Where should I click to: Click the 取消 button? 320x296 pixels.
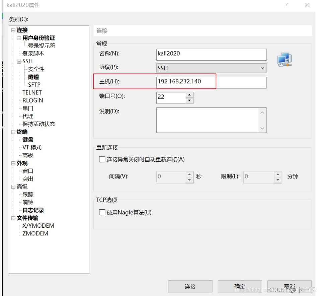tap(290, 286)
